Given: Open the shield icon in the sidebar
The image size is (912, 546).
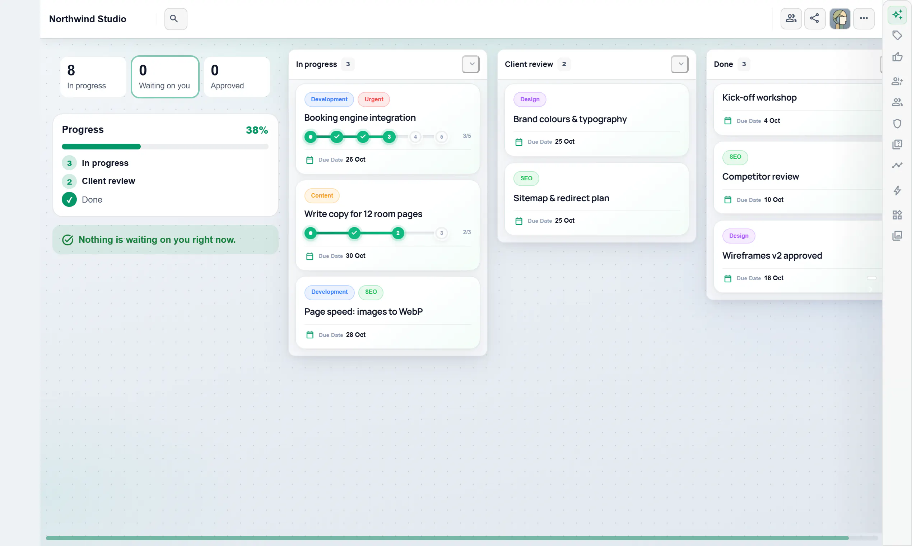Looking at the screenshot, I should point(897,123).
